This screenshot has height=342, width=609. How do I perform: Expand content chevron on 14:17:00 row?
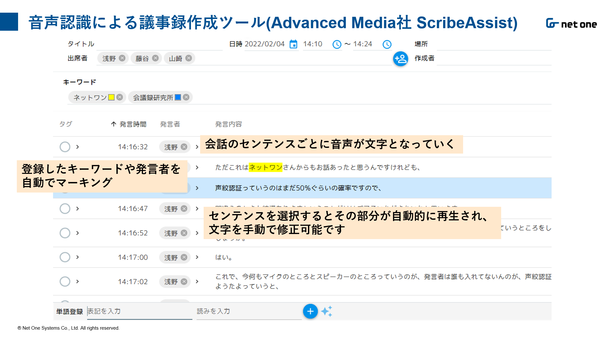[x=197, y=257]
